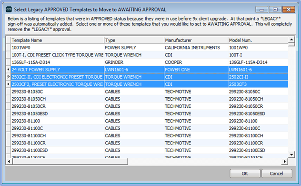The image size is (301, 186).
Task: Click the Type column header
Action: [134, 40]
